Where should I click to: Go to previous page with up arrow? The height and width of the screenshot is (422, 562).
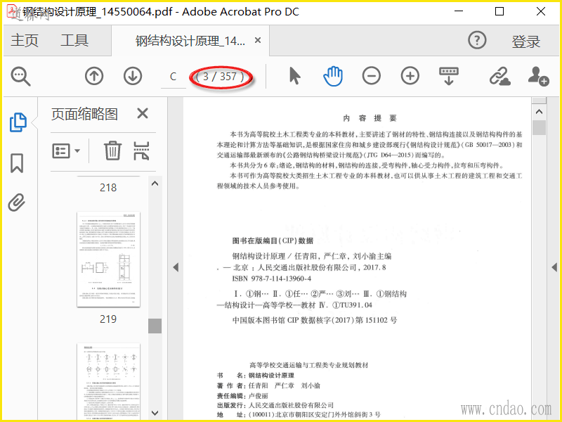pos(94,76)
